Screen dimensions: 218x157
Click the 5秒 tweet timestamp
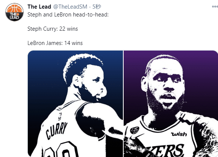coord(97,7)
